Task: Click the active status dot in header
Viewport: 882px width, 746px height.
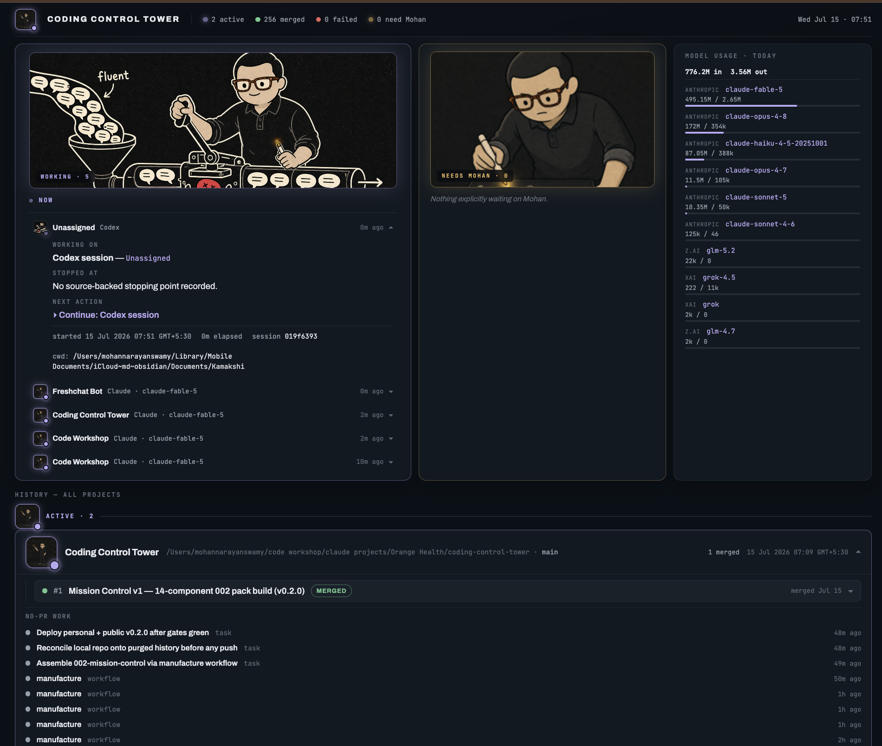Action: (x=205, y=19)
